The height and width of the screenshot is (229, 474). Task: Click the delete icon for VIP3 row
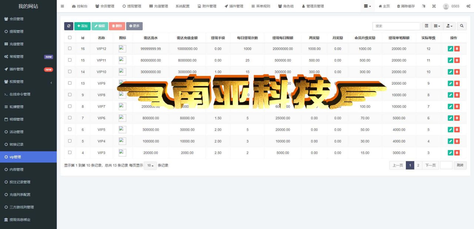[457, 153]
